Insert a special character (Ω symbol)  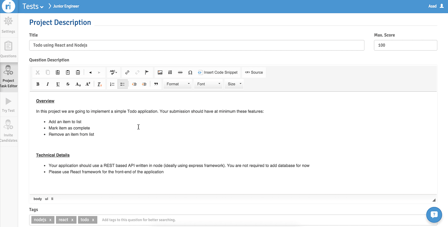(x=190, y=72)
